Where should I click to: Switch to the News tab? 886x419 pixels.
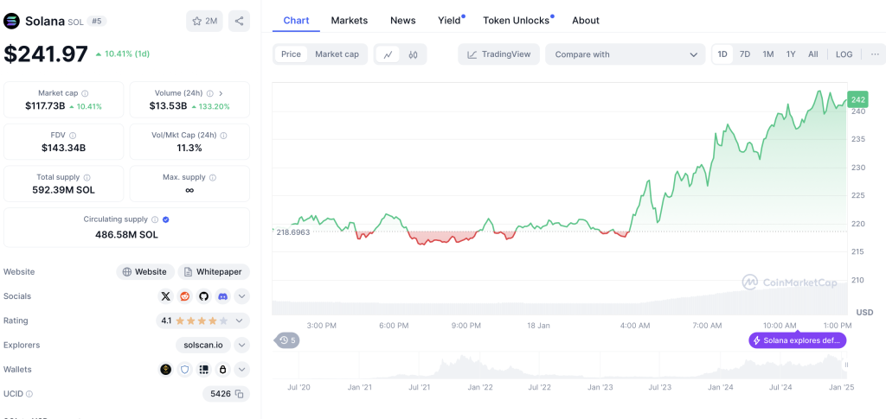pos(403,20)
